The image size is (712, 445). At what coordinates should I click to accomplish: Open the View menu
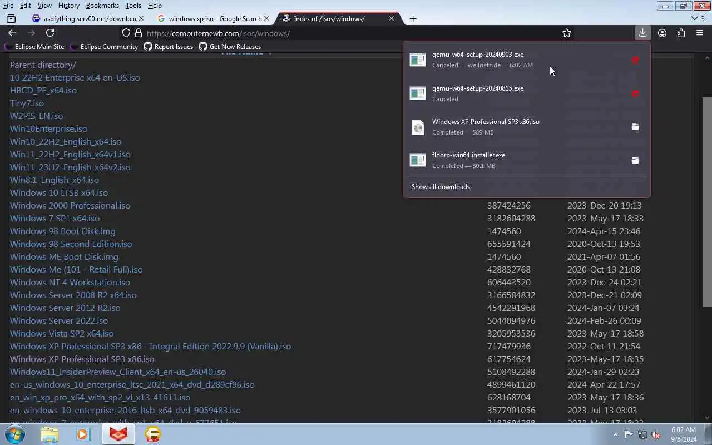(x=44, y=6)
